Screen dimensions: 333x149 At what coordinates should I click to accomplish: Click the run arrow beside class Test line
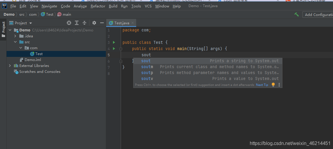click(114, 42)
